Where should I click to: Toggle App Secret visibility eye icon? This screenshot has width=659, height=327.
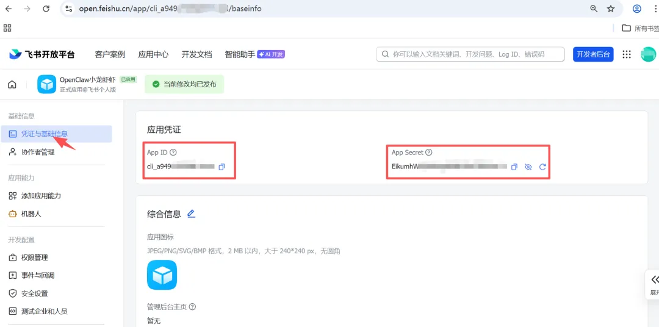[528, 167]
